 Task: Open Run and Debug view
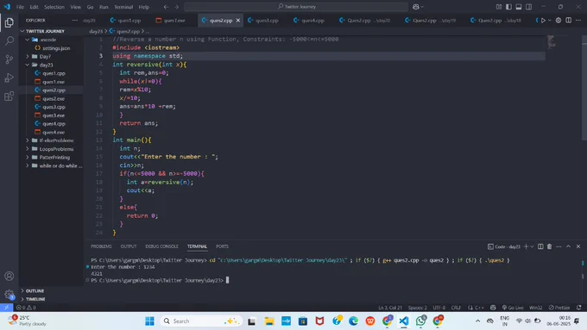(x=9, y=78)
